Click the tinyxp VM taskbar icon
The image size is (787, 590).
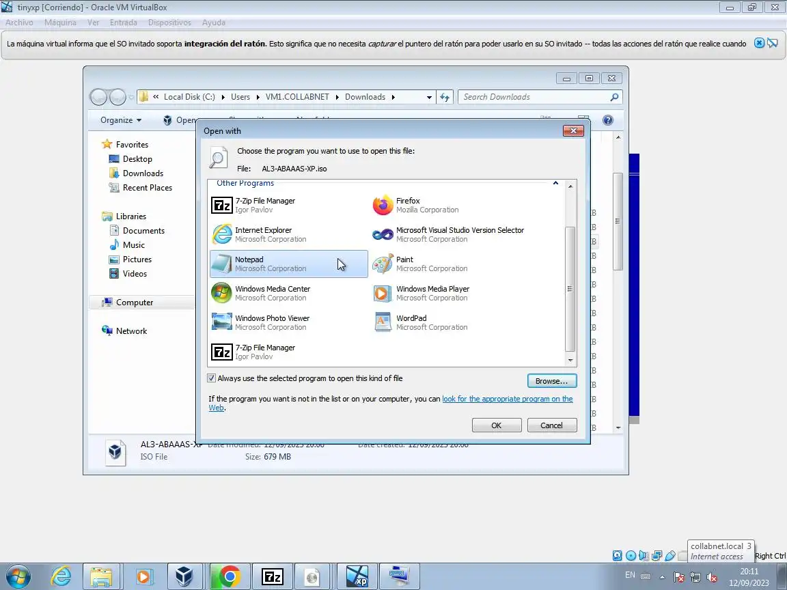[357, 577]
